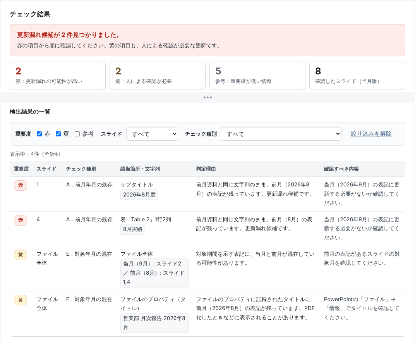Enable the 参考 severity checkbox

(77, 134)
